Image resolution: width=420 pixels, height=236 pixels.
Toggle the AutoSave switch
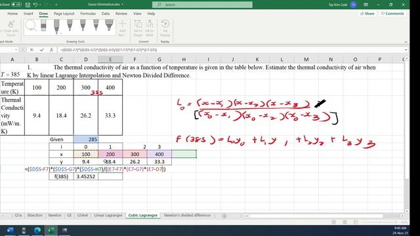tap(16, 5)
